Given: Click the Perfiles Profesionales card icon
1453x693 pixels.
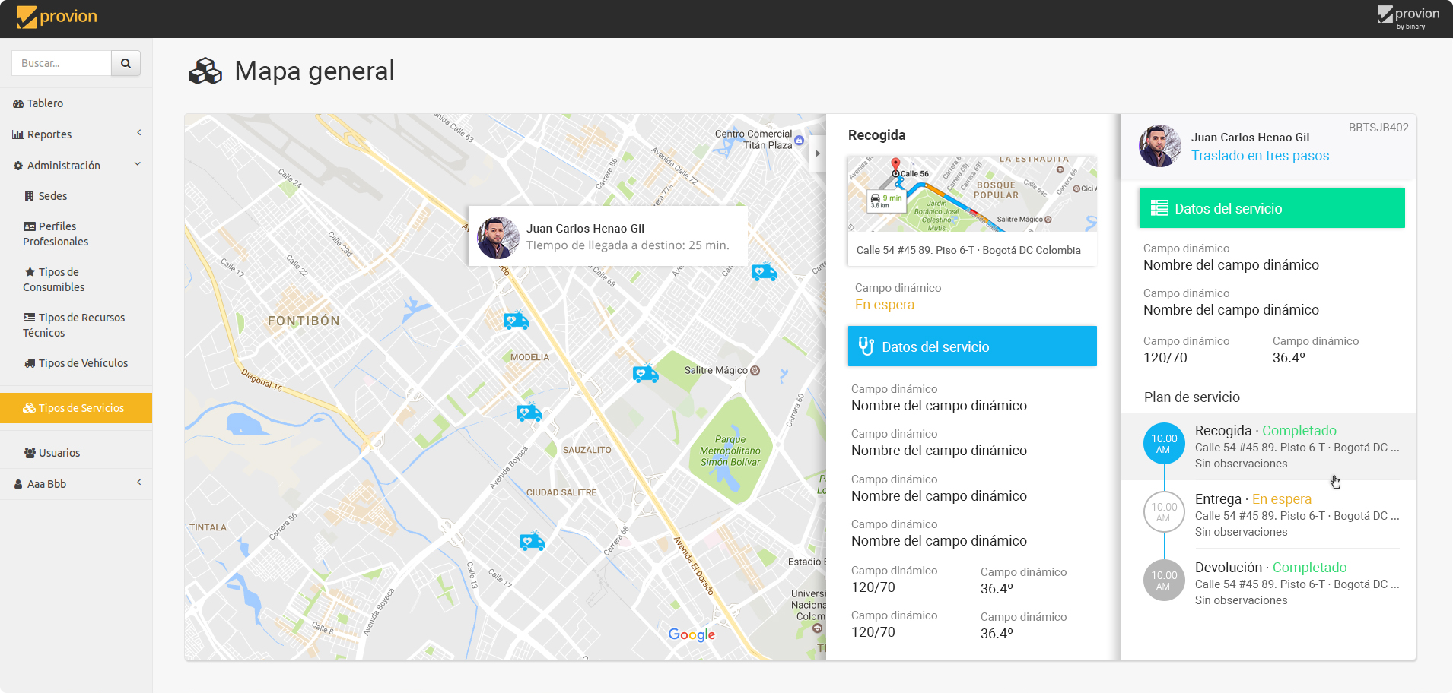Looking at the screenshot, I should [x=30, y=226].
